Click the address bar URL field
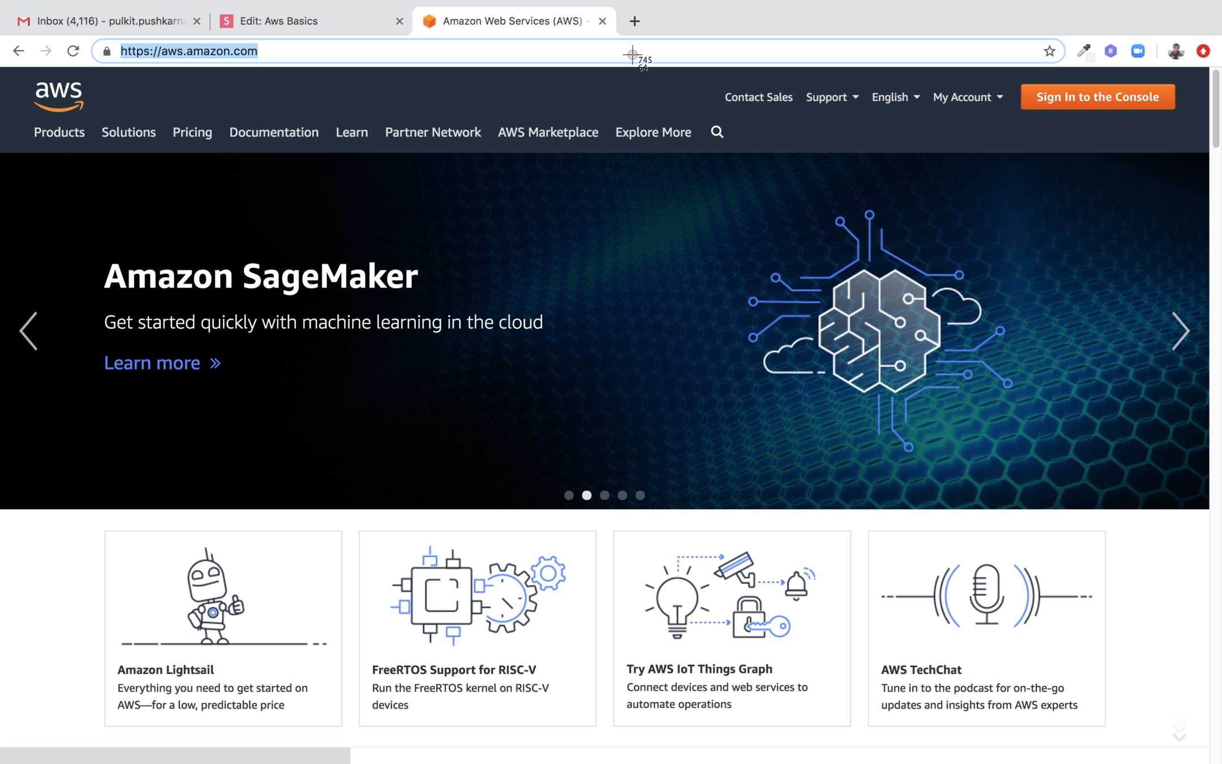Viewport: 1222px width, 764px height. 509,51
